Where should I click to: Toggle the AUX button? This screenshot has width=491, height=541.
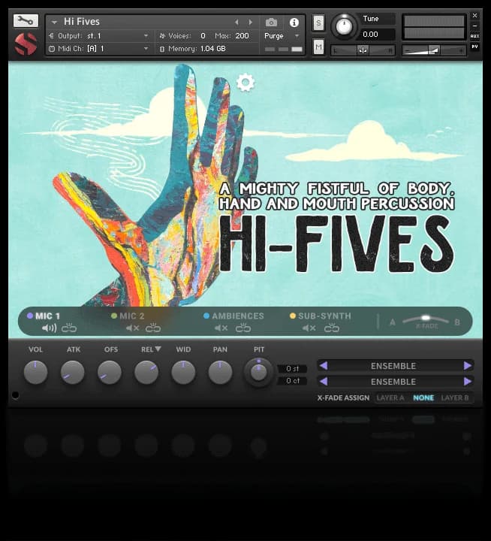(x=474, y=36)
